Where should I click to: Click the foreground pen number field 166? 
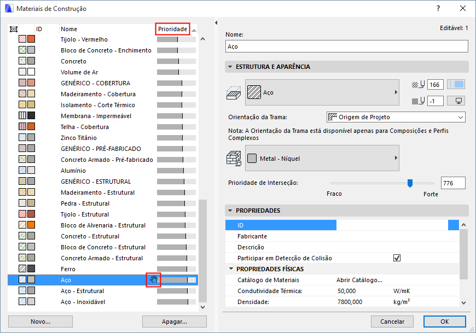coord(435,85)
